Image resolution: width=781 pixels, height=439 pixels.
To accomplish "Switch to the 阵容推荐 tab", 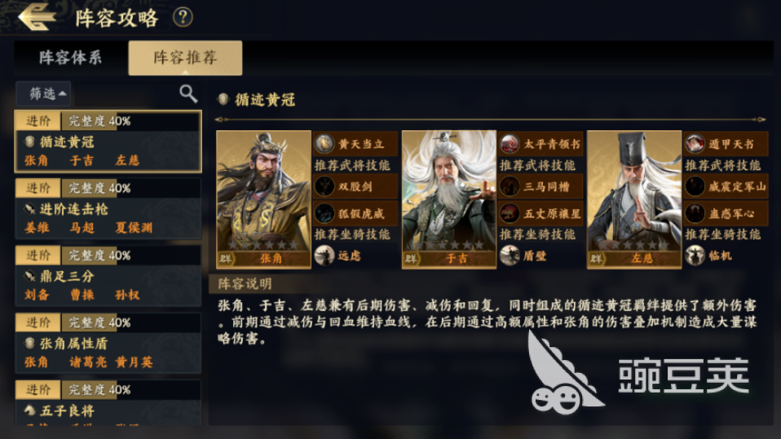I will coord(185,58).
